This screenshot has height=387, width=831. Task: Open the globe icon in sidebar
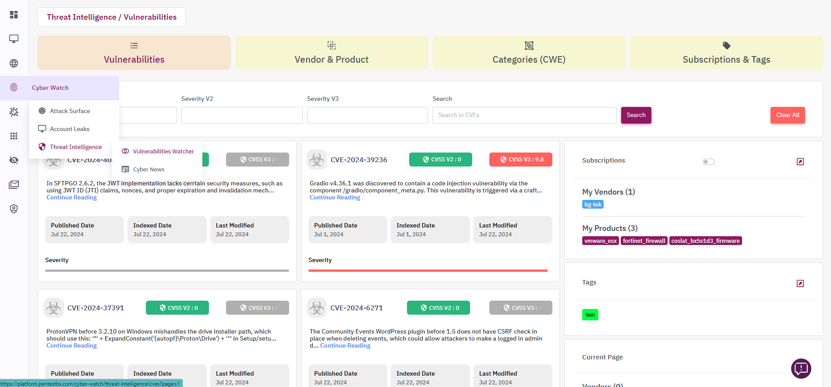tap(14, 63)
